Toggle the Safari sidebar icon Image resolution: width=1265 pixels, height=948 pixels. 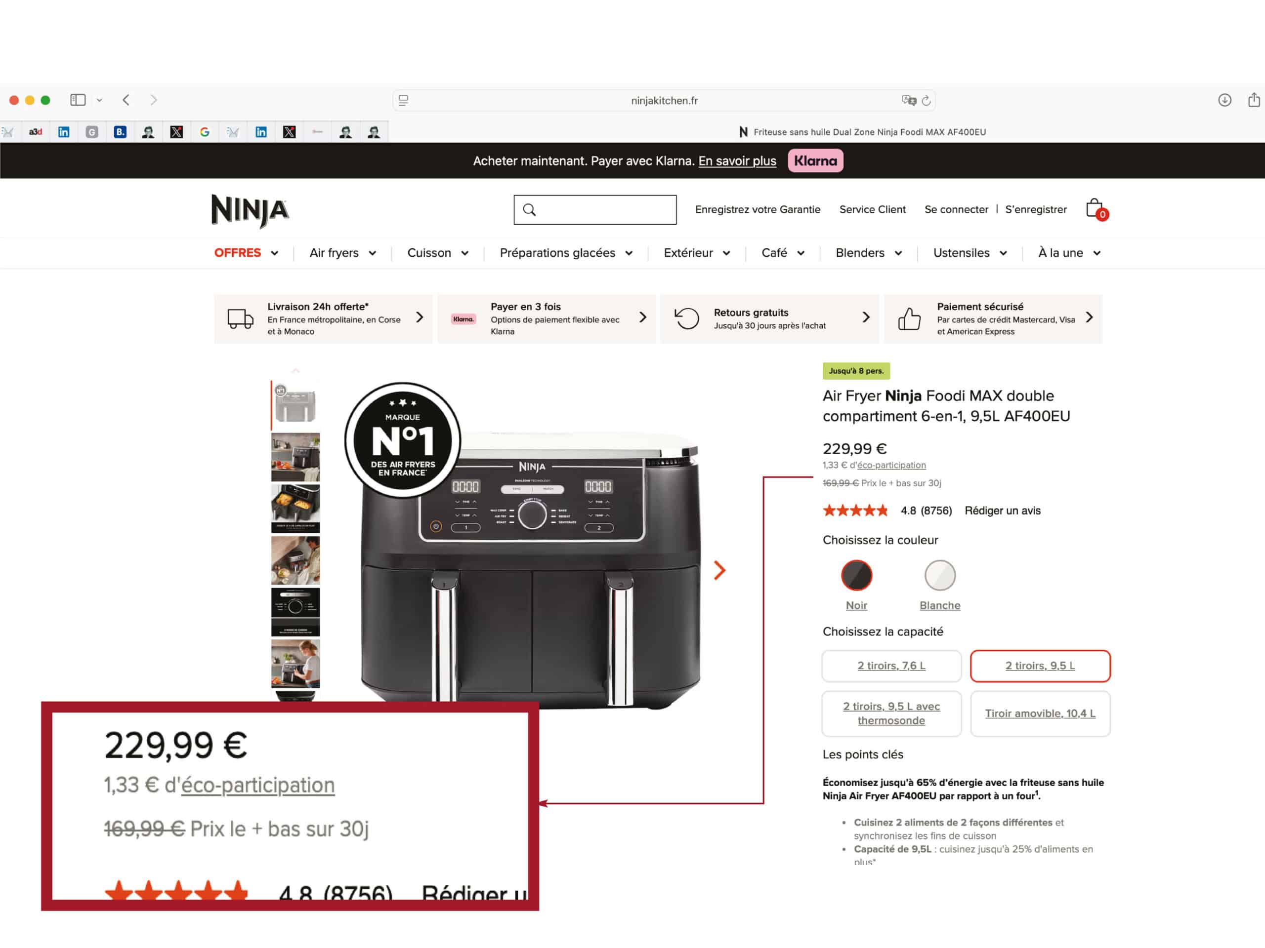point(78,100)
